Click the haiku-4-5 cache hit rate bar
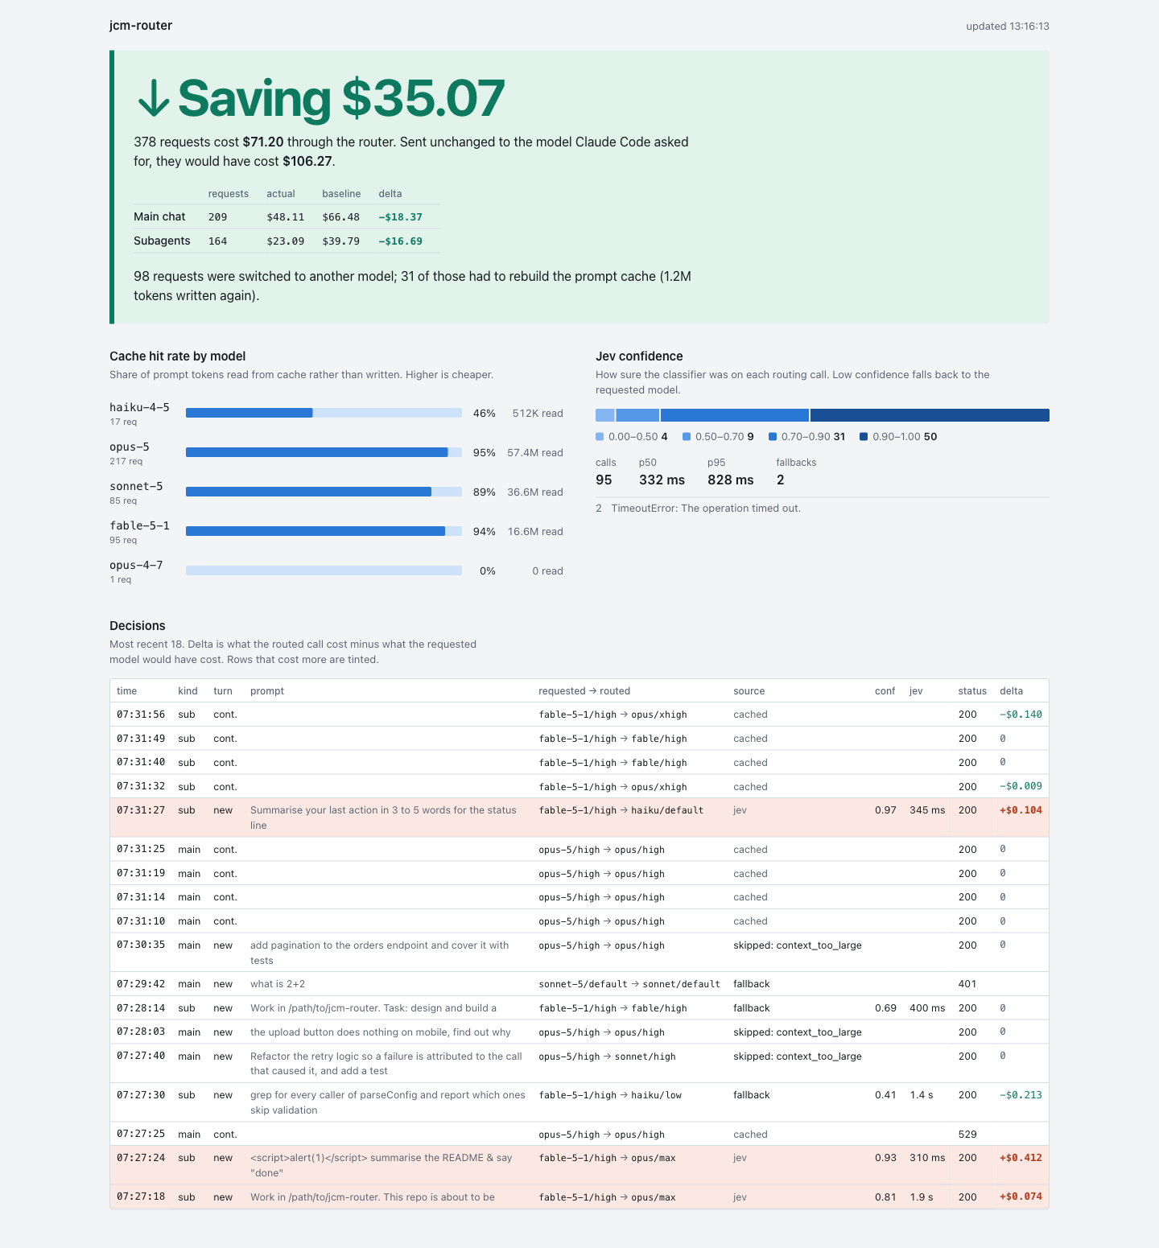This screenshot has width=1159, height=1248. tap(324, 413)
